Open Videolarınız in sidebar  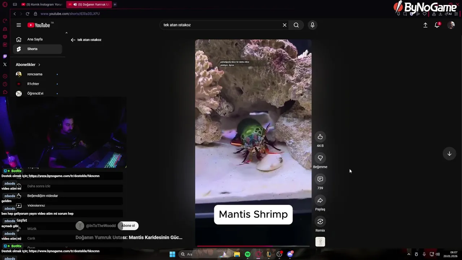36,205
